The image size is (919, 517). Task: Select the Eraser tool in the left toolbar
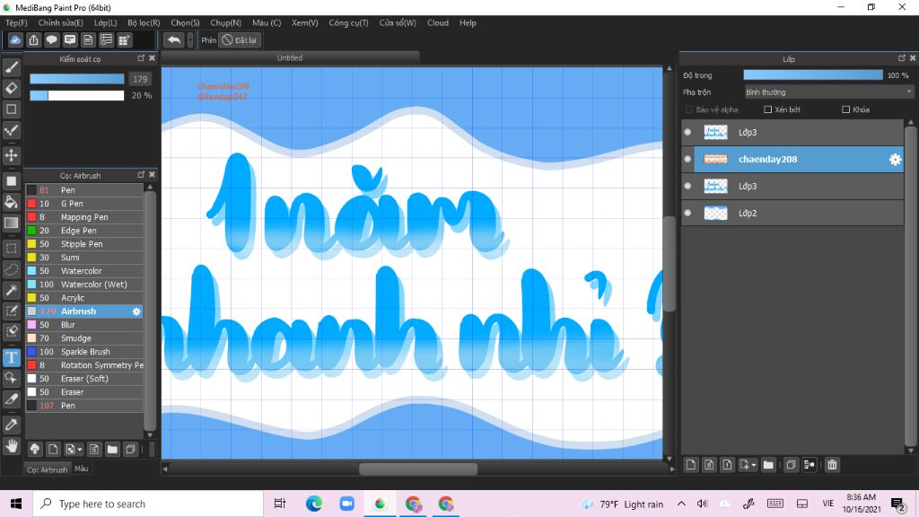tap(11, 88)
